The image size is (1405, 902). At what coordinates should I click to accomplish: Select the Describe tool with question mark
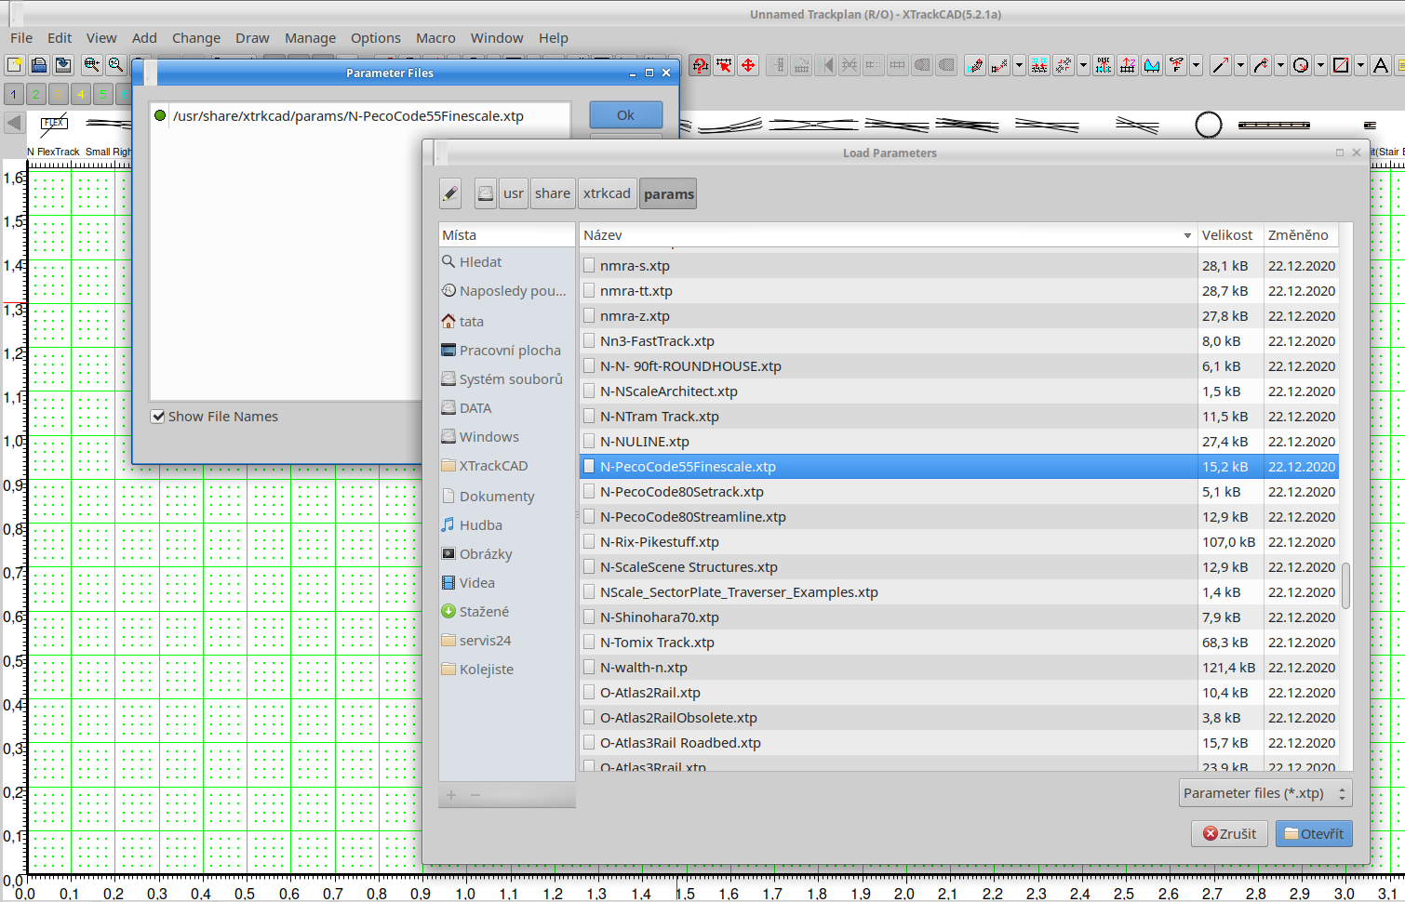[700, 65]
